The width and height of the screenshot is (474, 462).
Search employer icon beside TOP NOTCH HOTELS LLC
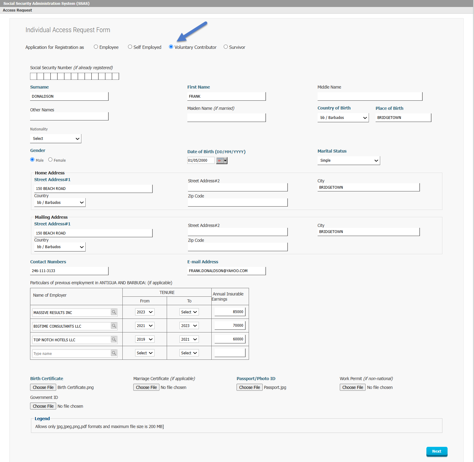(x=114, y=339)
